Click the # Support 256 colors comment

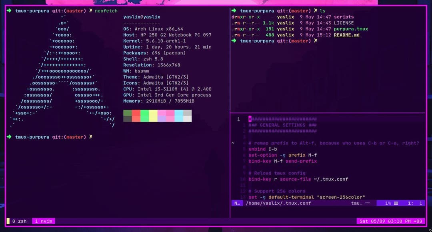point(277,191)
